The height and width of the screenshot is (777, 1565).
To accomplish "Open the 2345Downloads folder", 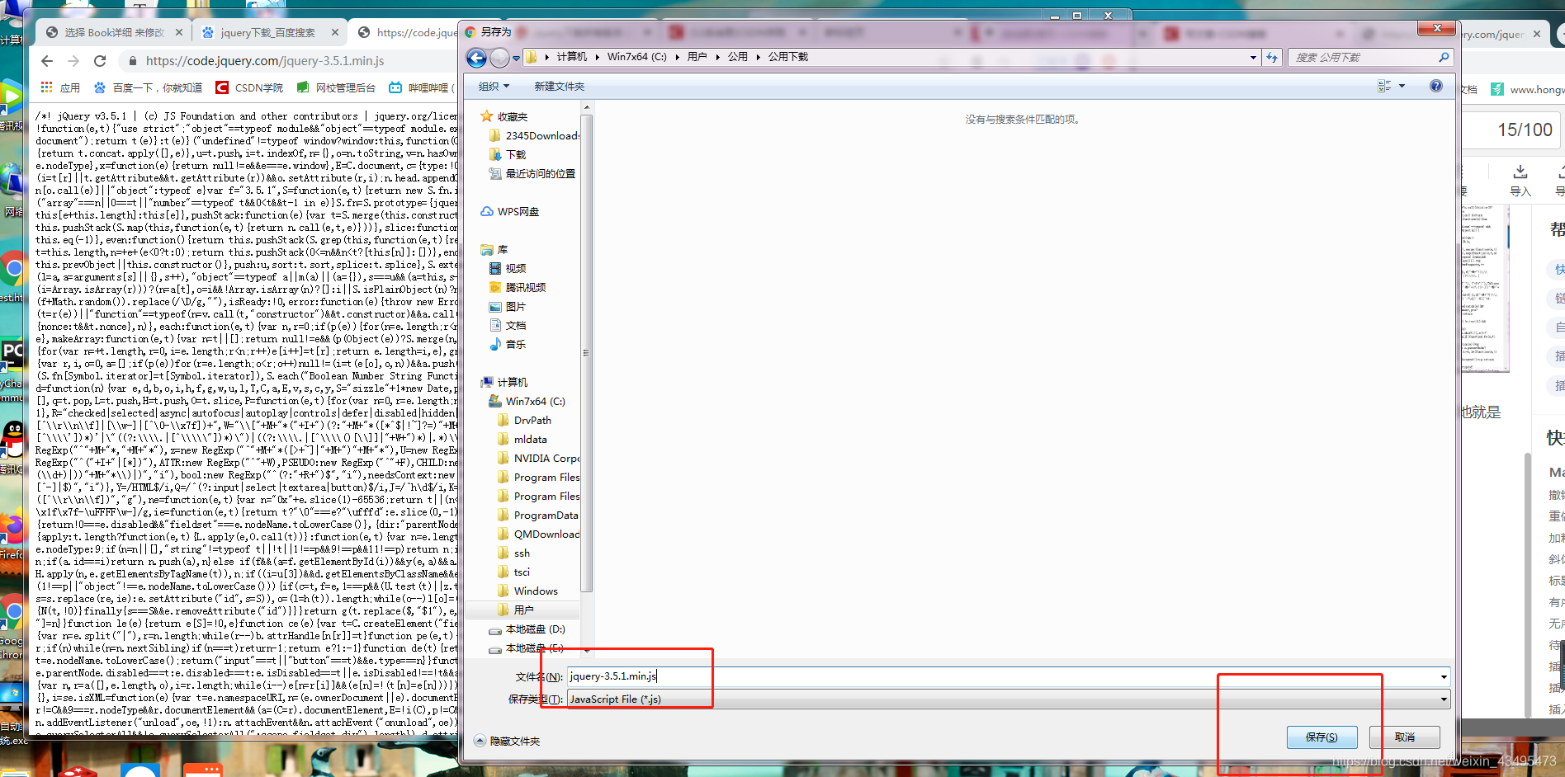I will (x=541, y=136).
